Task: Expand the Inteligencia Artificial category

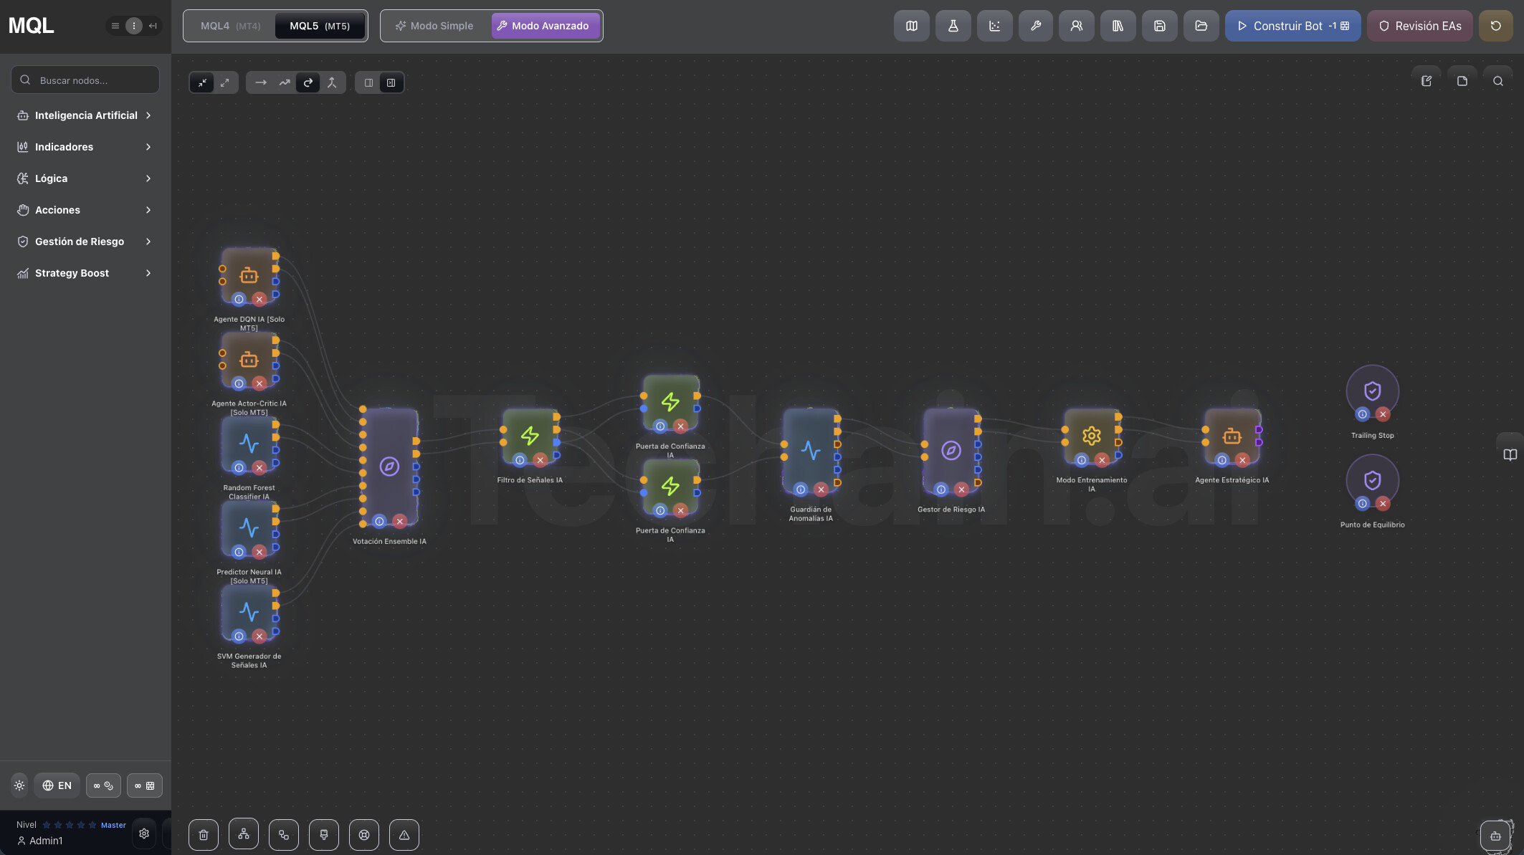Action: 85,115
